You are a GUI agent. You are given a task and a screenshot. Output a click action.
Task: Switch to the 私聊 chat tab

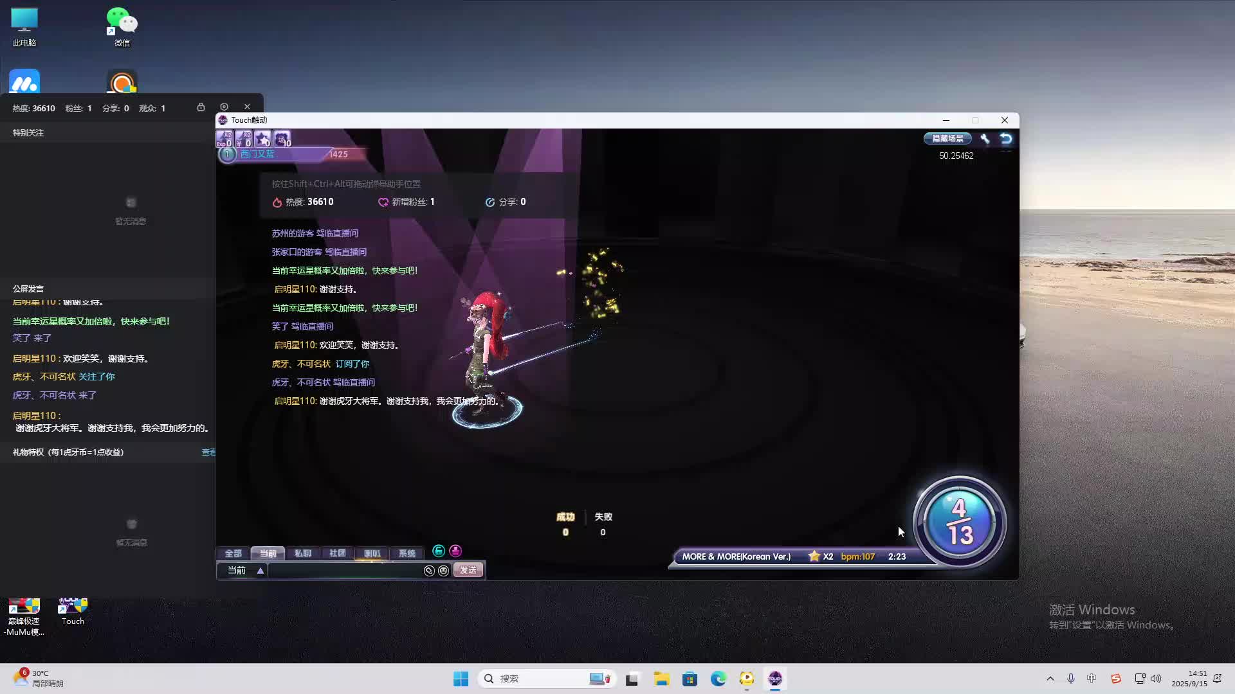tap(302, 553)
